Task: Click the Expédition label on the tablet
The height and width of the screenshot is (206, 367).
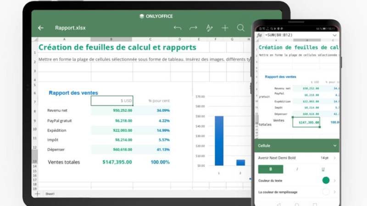Action: (x=56, y=130)
